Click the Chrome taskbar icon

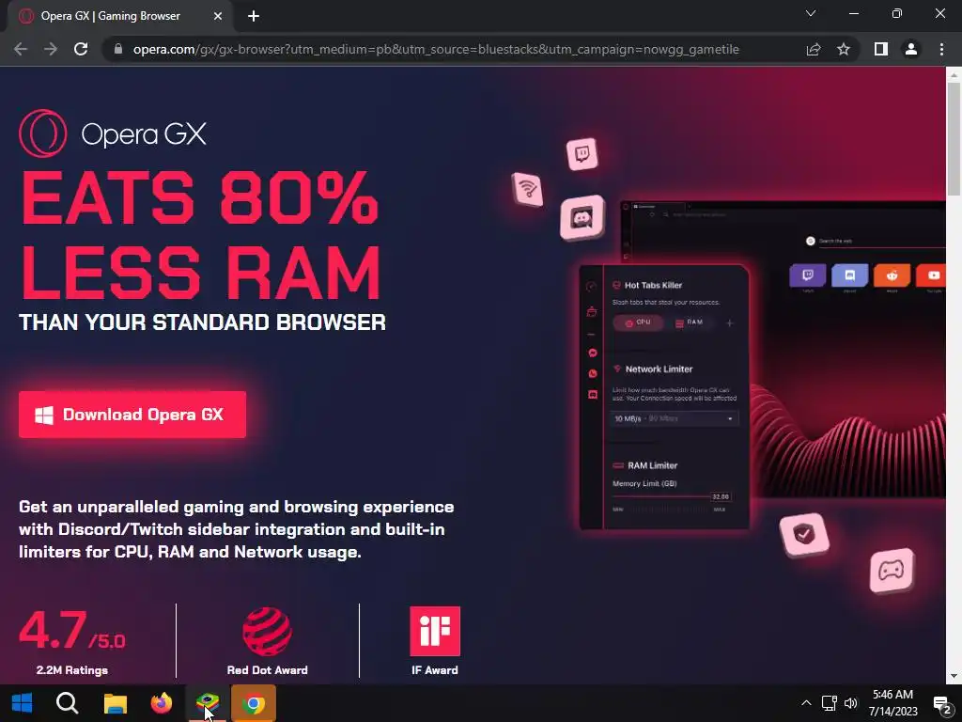point(254,703)
